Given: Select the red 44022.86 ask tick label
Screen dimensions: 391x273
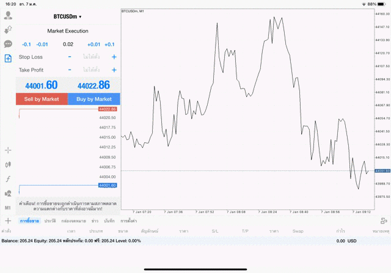Looking at the screenshot, I should point(108,109).
